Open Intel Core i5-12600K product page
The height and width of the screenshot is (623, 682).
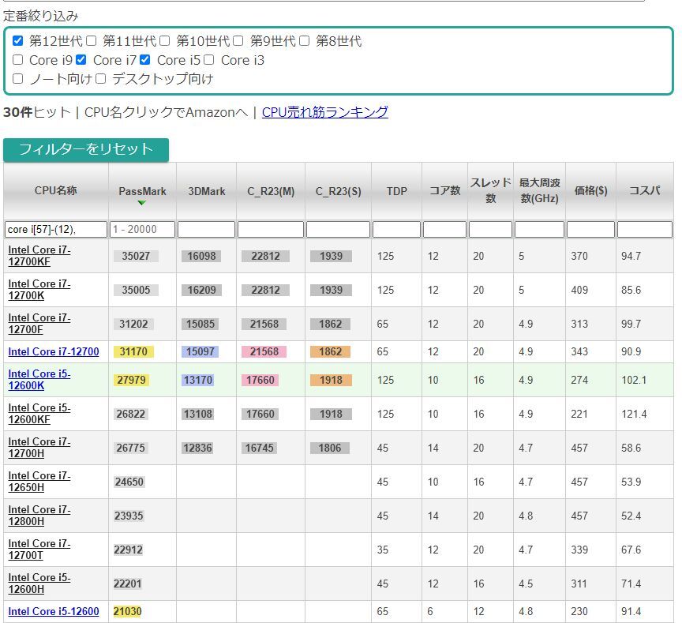(39, 380)
